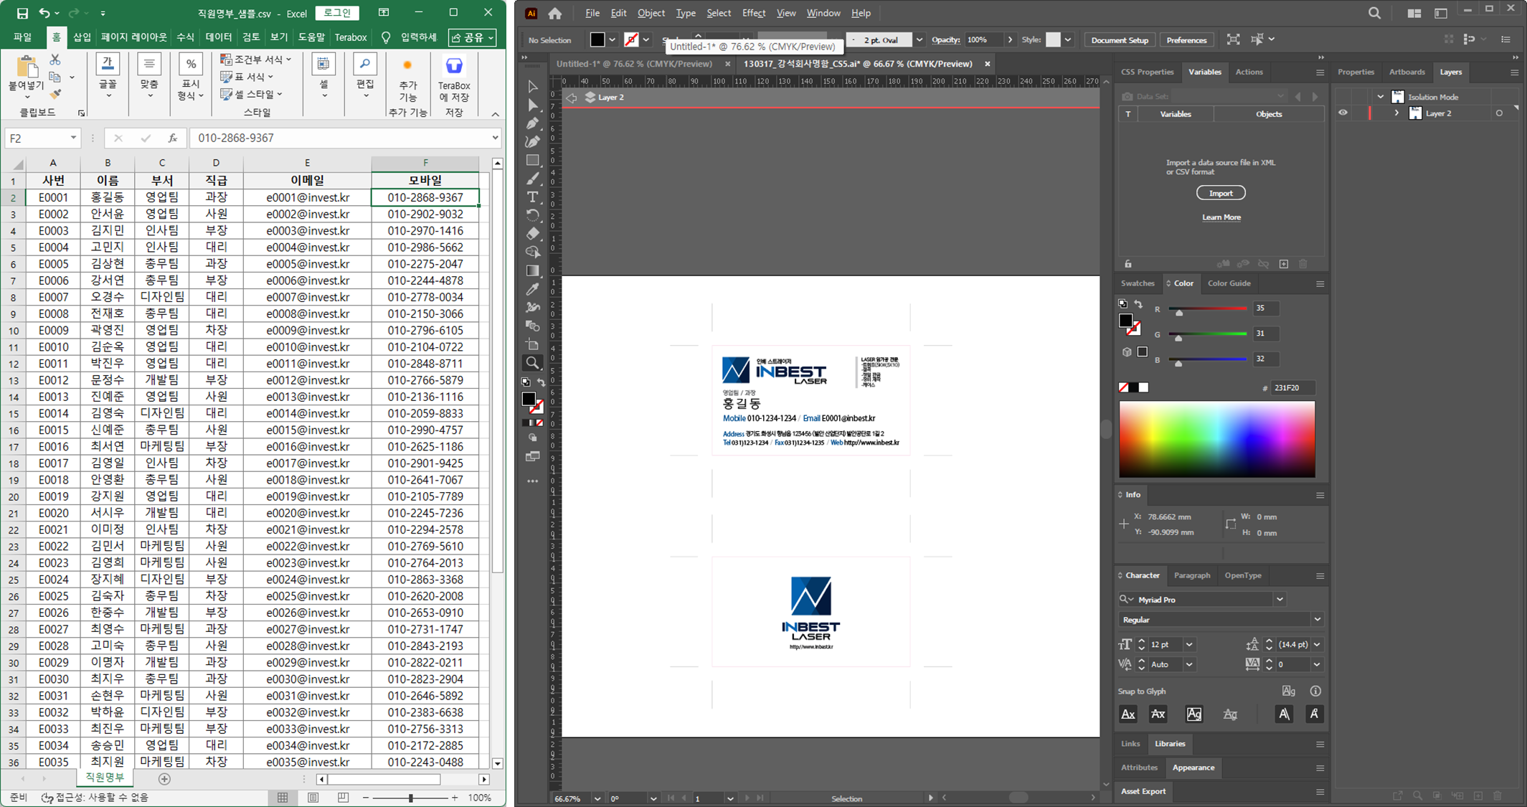
Task: Select the Eraser tool
Action: [532, 234]
